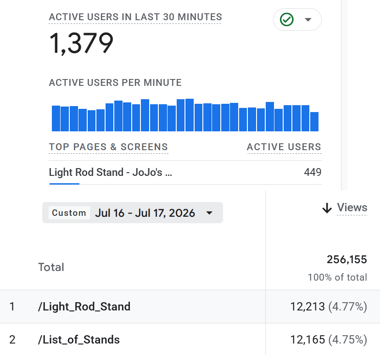Click the tallest bar in the per-minute chart

190,115
